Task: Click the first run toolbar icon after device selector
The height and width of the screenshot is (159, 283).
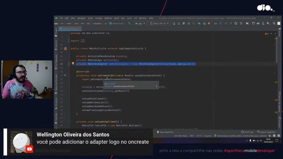Action: [174, 23]
